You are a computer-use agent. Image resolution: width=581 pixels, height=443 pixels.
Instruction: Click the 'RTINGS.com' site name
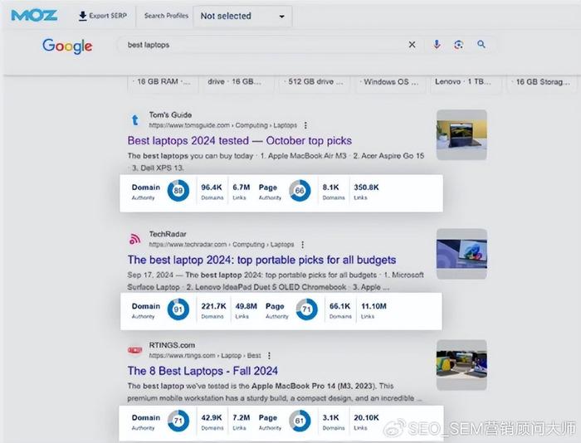tap(172, 345)
